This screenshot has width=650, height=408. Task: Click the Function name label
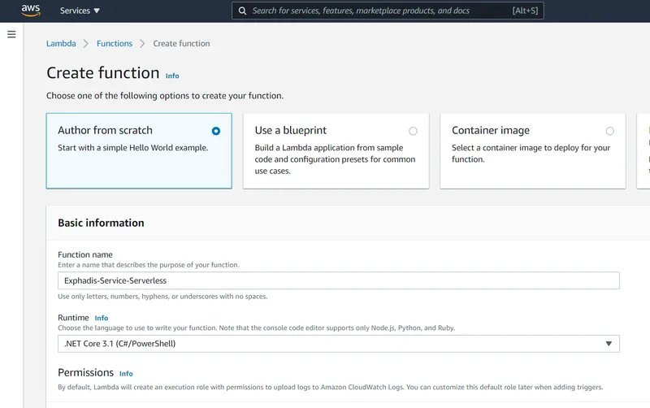pyautogui.click(x=85, y=254)
